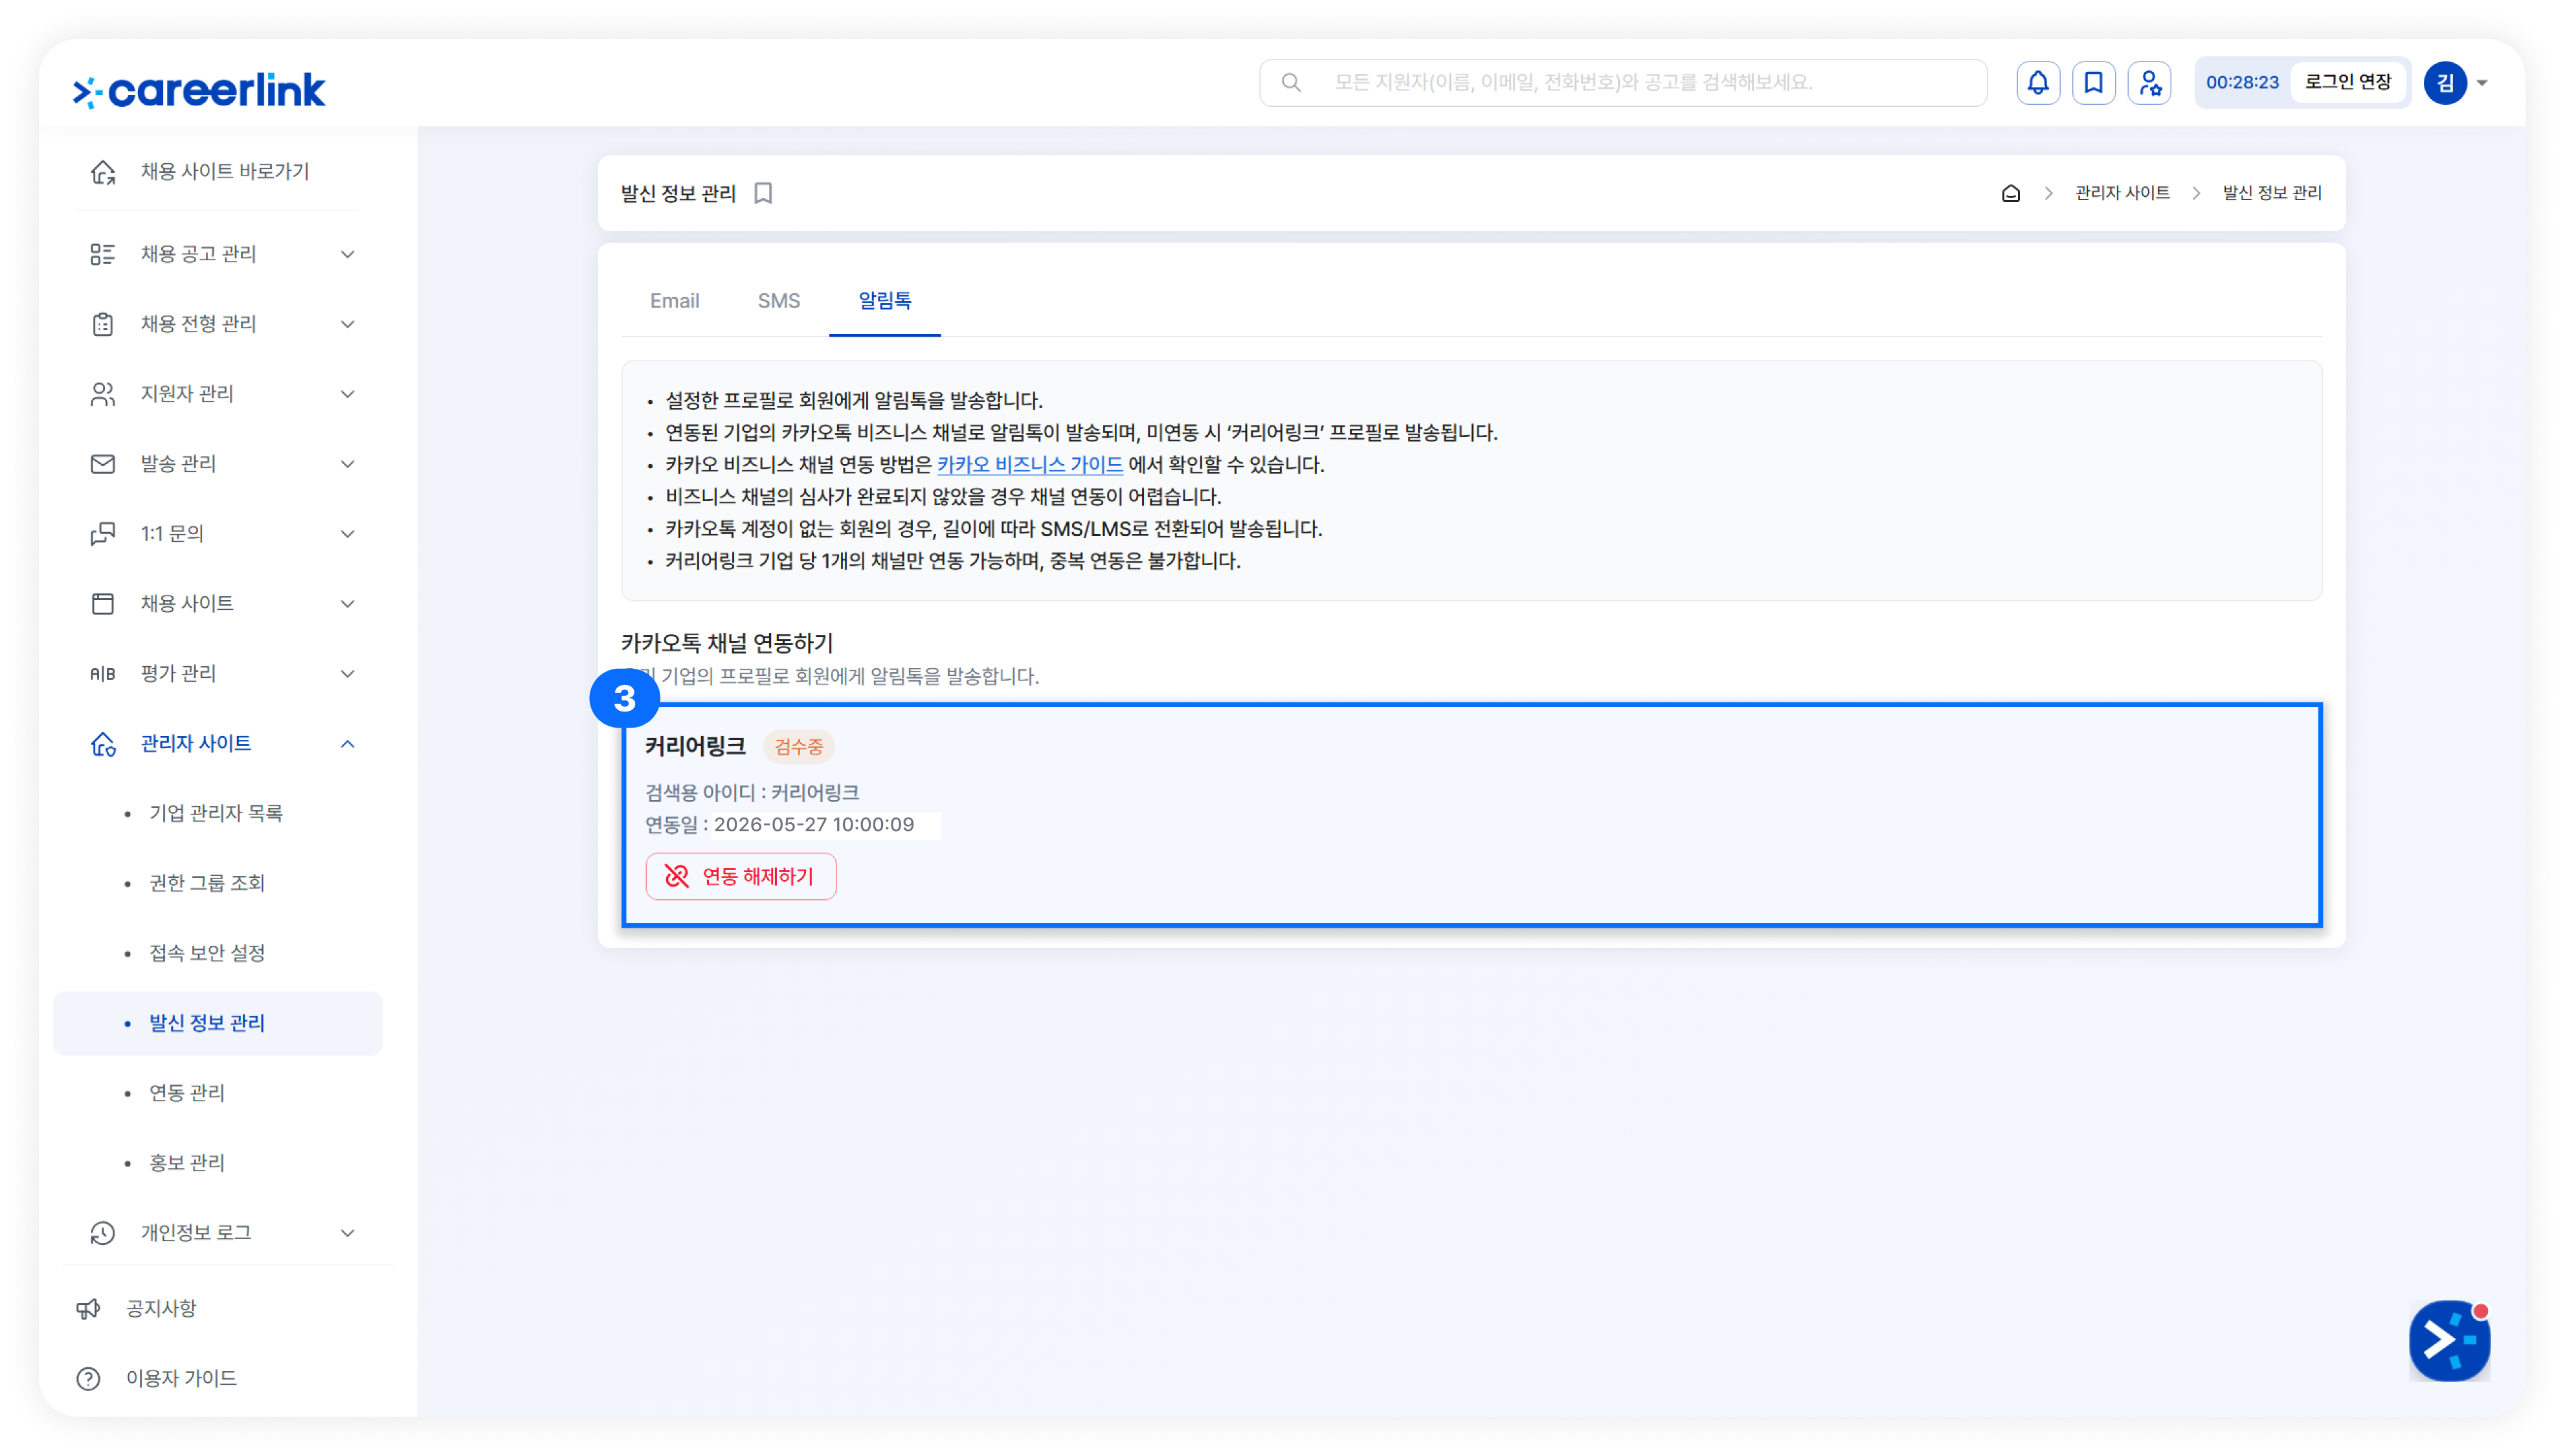Click the 로그인 연장 button
2565x1456 pixels.
[2347, 82]
